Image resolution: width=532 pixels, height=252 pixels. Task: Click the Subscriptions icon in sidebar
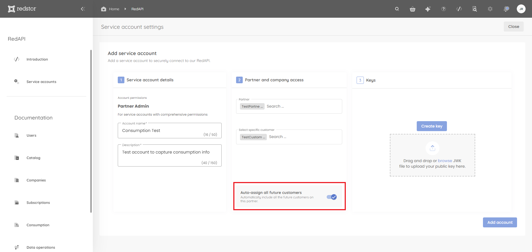17,202
